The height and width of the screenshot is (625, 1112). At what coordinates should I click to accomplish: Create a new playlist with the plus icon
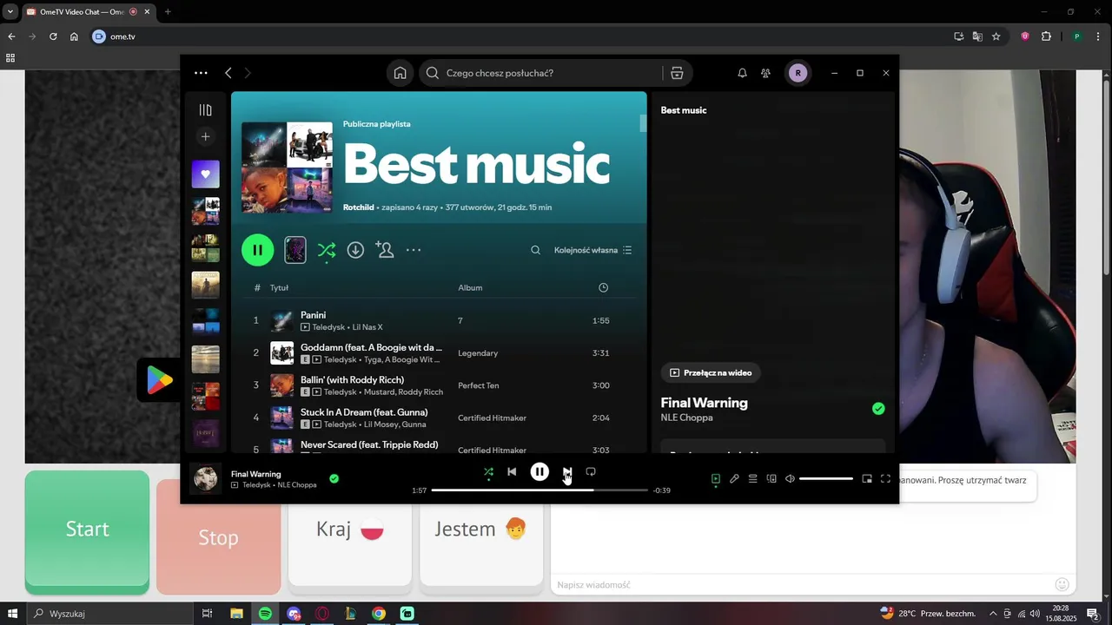(205, 136)
